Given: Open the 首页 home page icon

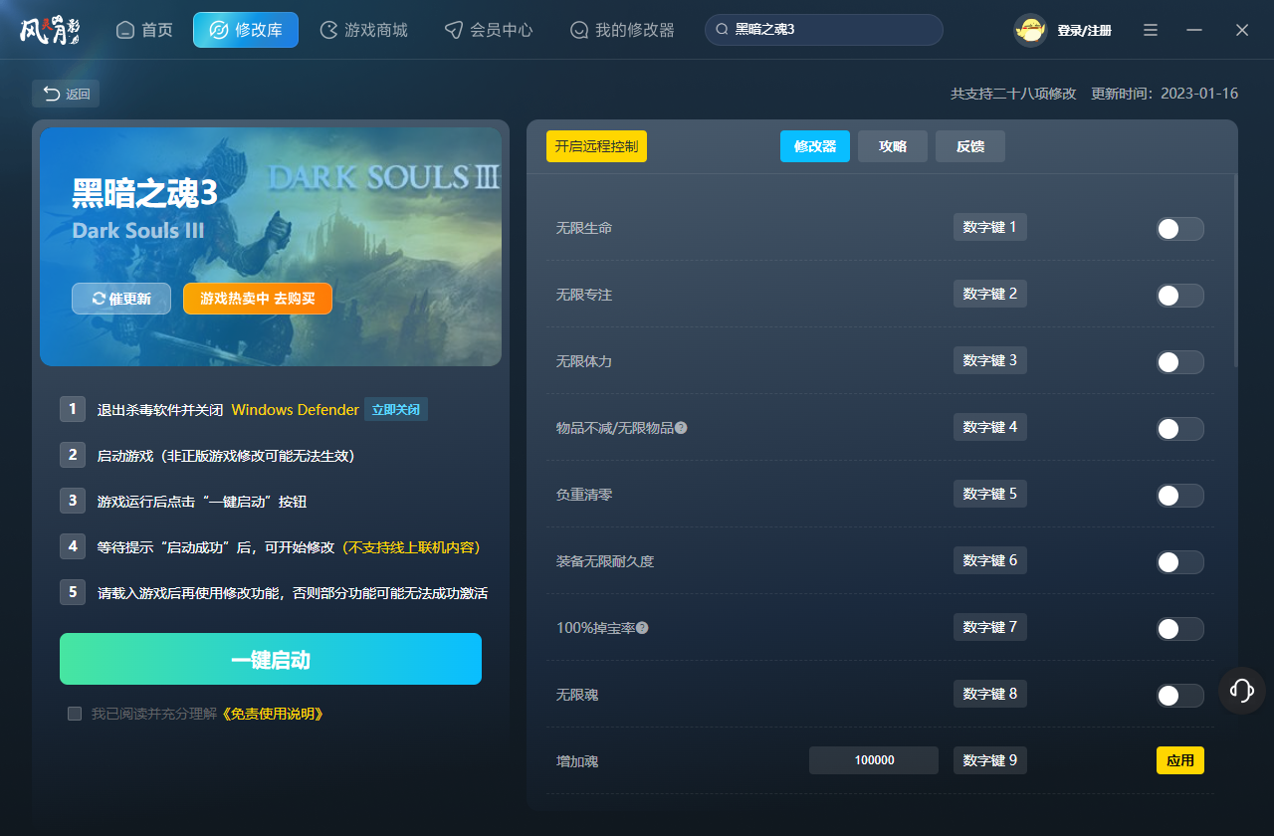Looking at the screenshot, I should (x=124, y=30).
